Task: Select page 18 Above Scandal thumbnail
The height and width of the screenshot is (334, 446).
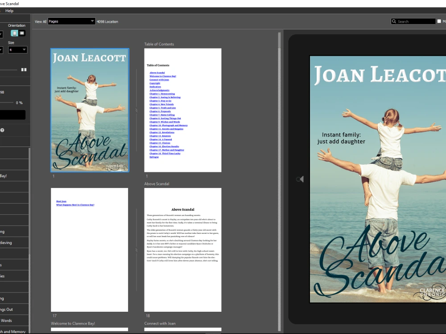Action: [182, 250]
